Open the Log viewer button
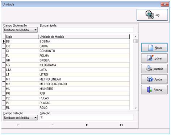This screenshot has height=135, width=171. (x=152, y=15)
